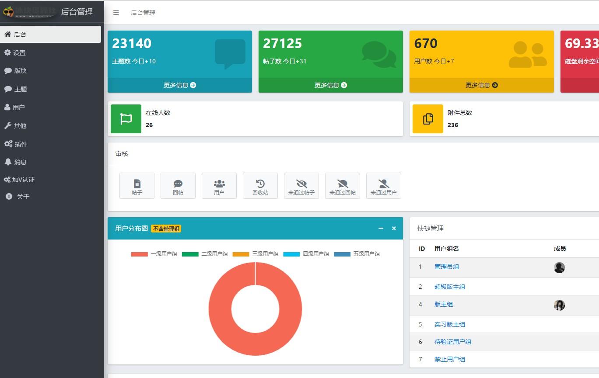
Task: Open the 回收站 recycle history icon
Action: pos(260,186)
